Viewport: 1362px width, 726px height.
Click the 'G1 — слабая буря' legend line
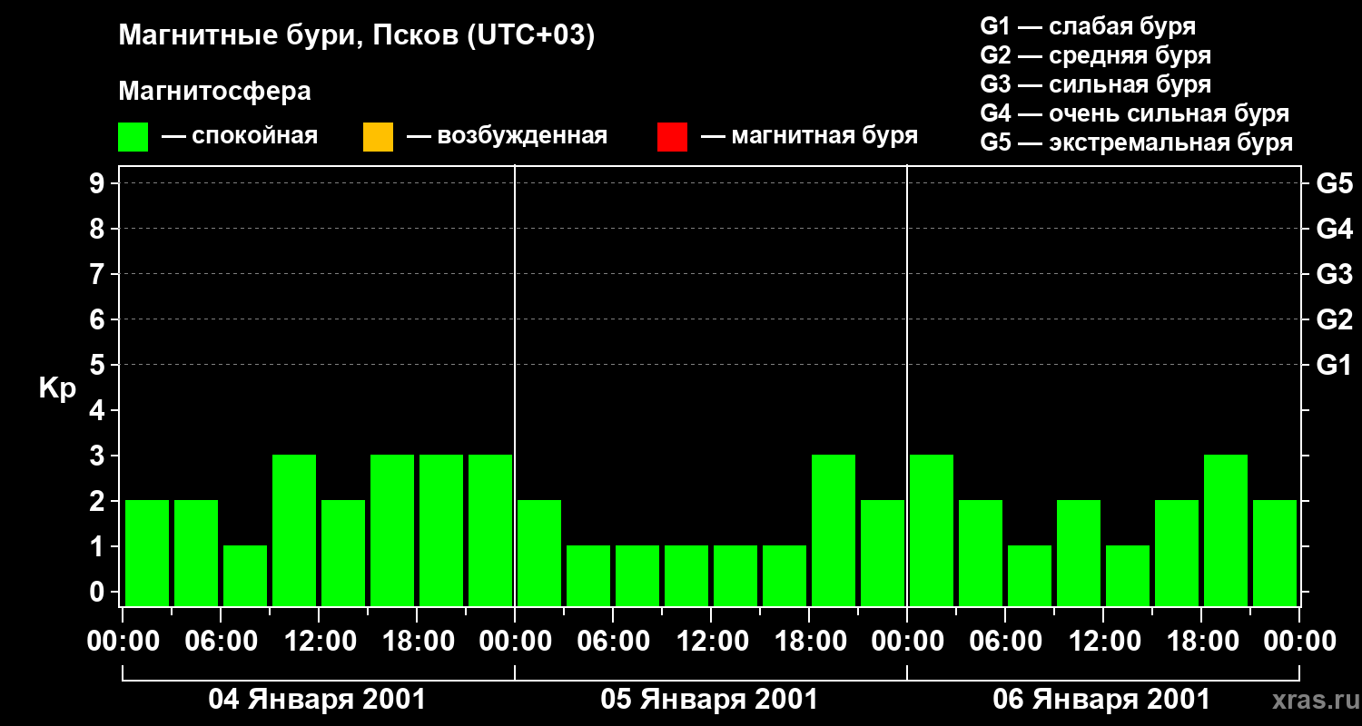[1088, 26]
